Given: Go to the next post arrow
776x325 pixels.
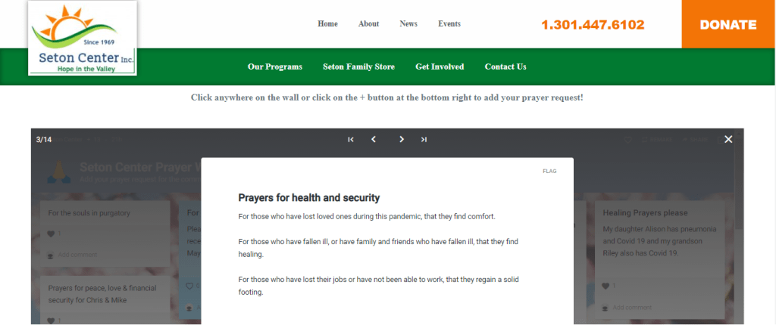Looking at the screenshot, I should coord(402,139).
